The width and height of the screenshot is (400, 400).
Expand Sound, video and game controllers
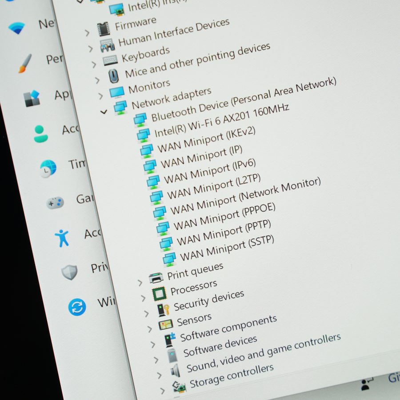[x=160, y=375]
